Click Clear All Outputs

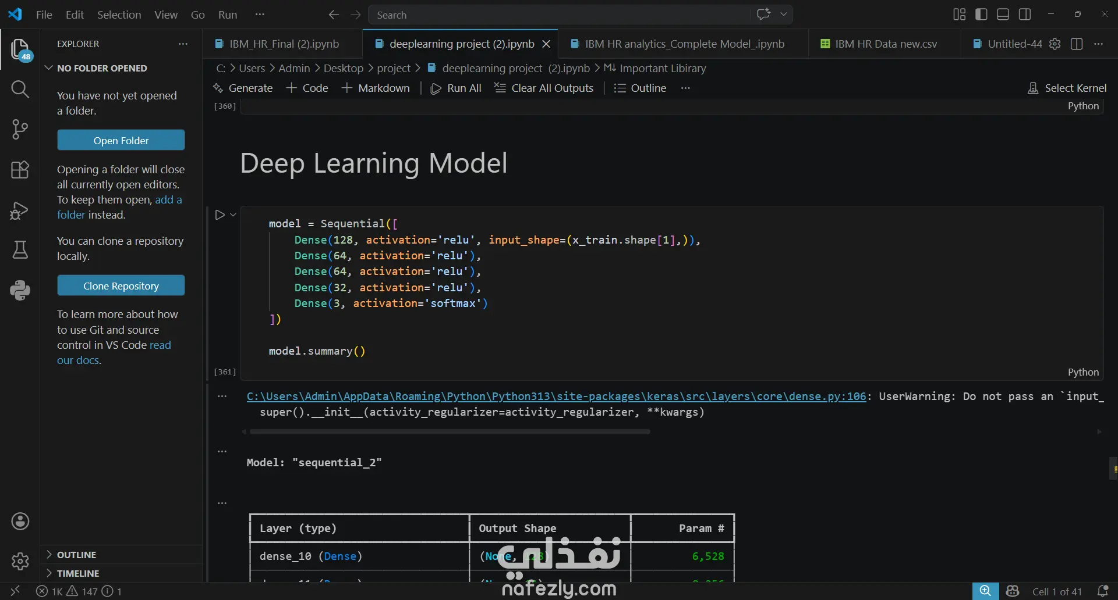coord(544,88)
